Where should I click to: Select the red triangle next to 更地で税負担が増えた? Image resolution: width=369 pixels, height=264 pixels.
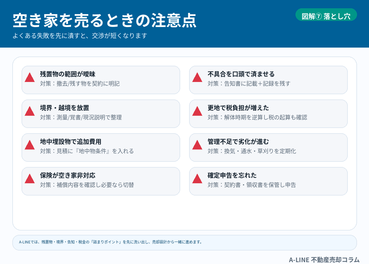point(197,111)
